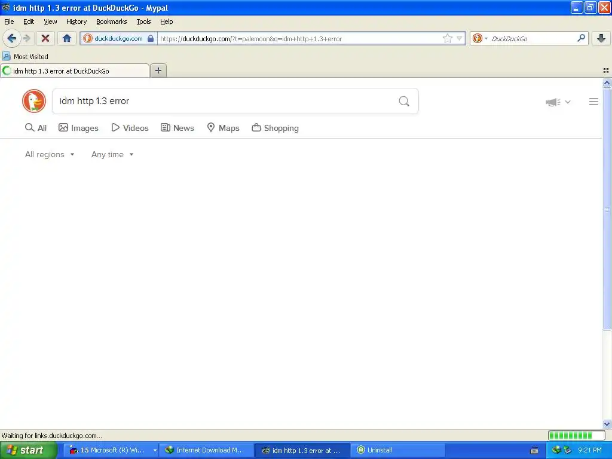Expand the All regions filter

tap(50, 155)
